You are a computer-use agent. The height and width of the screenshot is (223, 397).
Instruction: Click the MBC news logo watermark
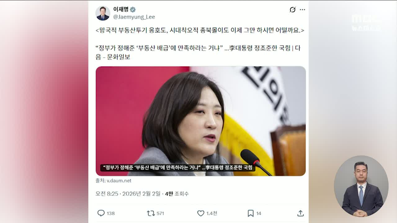coord(366,22)
